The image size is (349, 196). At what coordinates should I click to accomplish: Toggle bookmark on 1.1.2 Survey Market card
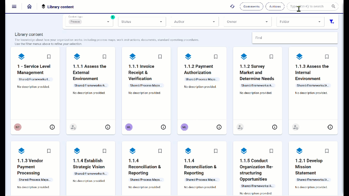tap(271, 57)
